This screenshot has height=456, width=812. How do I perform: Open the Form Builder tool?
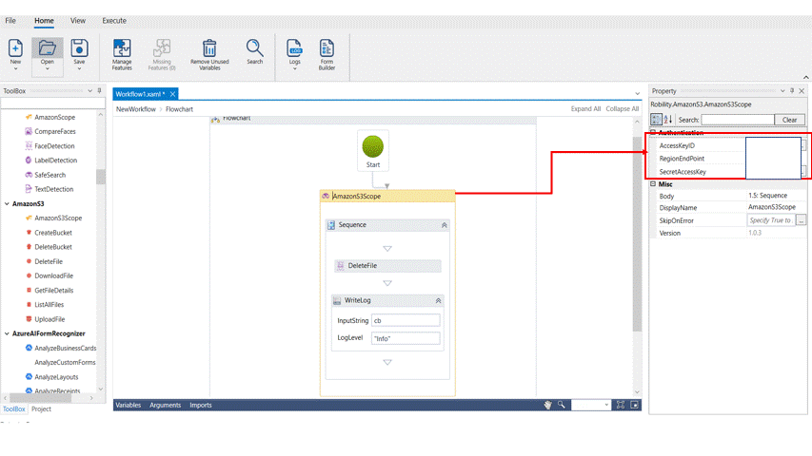[x=327, y=48]
